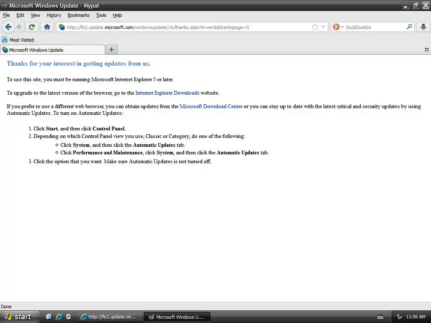Open the Tools menu

pos(101,16)
